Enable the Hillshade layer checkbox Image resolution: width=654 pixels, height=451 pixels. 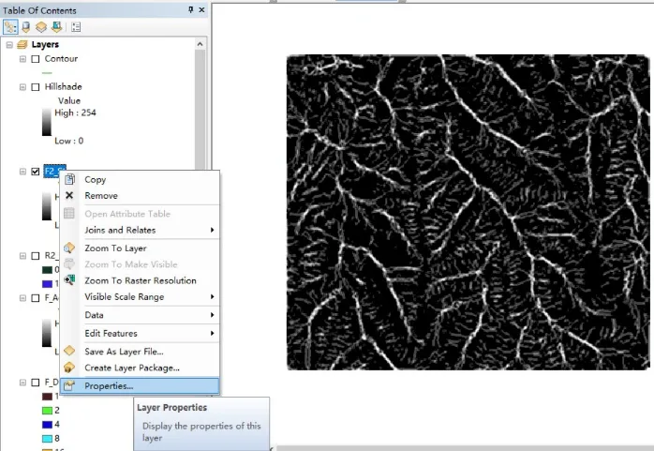[x=36, y=87]
